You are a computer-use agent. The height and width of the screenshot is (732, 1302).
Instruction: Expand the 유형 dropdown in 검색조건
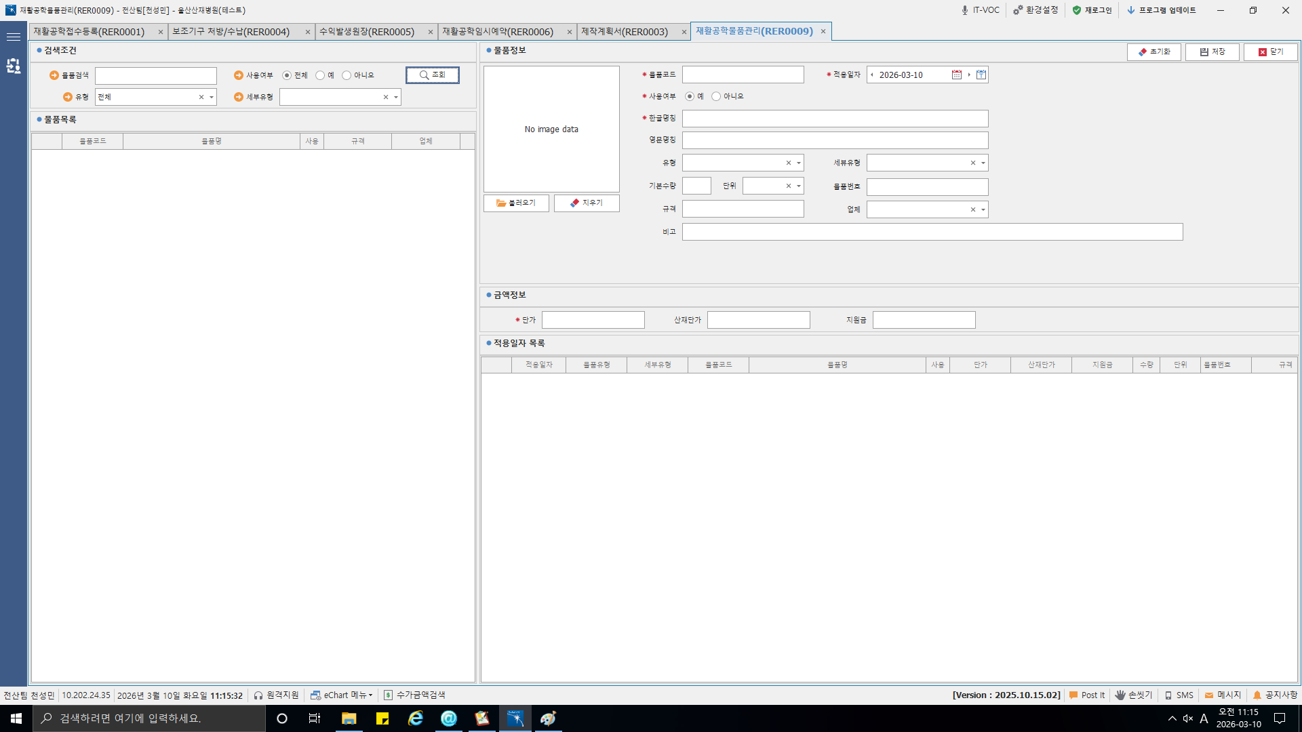point(212,97)
